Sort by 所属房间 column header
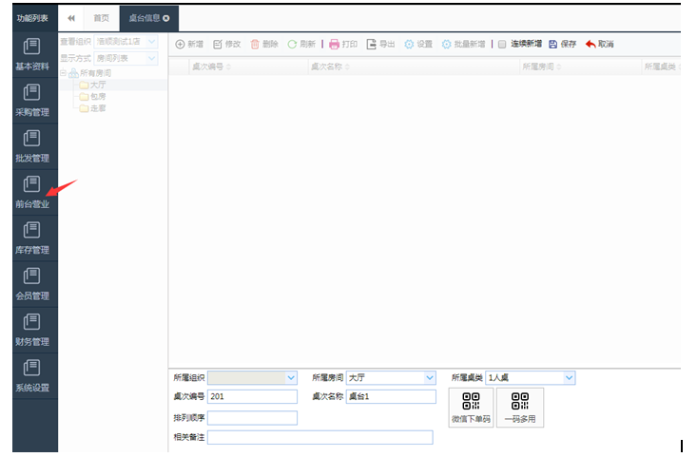697x457 pixels. click(541, 67)
